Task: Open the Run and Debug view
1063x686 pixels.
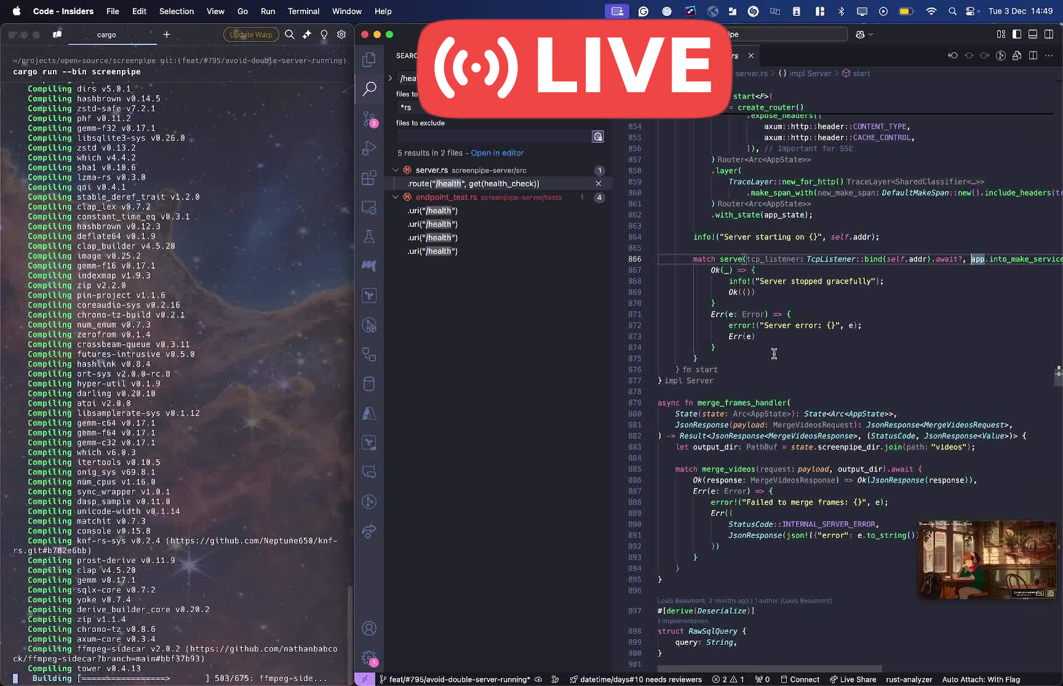Action: point(369,148)
